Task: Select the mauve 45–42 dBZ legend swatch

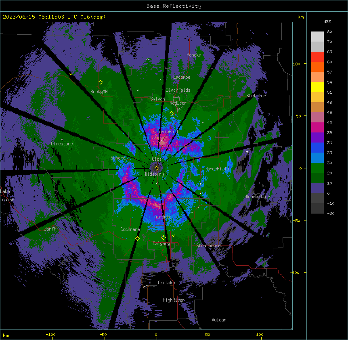Action: pos(317,118)
